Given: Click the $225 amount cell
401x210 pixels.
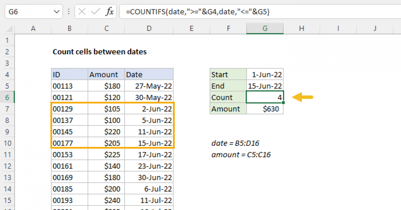Looking at the screenshot, I should coord(106,154).
